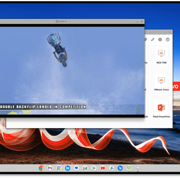Close the apps launcher window behind
The width and height of the screenshot is (180, 178).
tap(170, 32)
